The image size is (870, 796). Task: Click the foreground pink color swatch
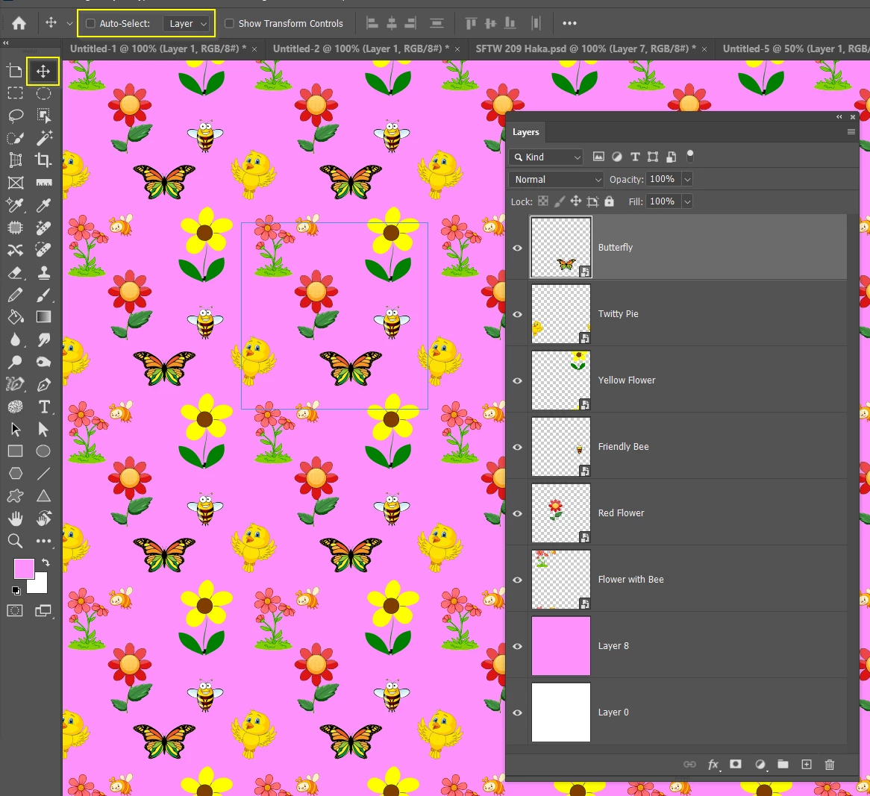pos(23,568)
